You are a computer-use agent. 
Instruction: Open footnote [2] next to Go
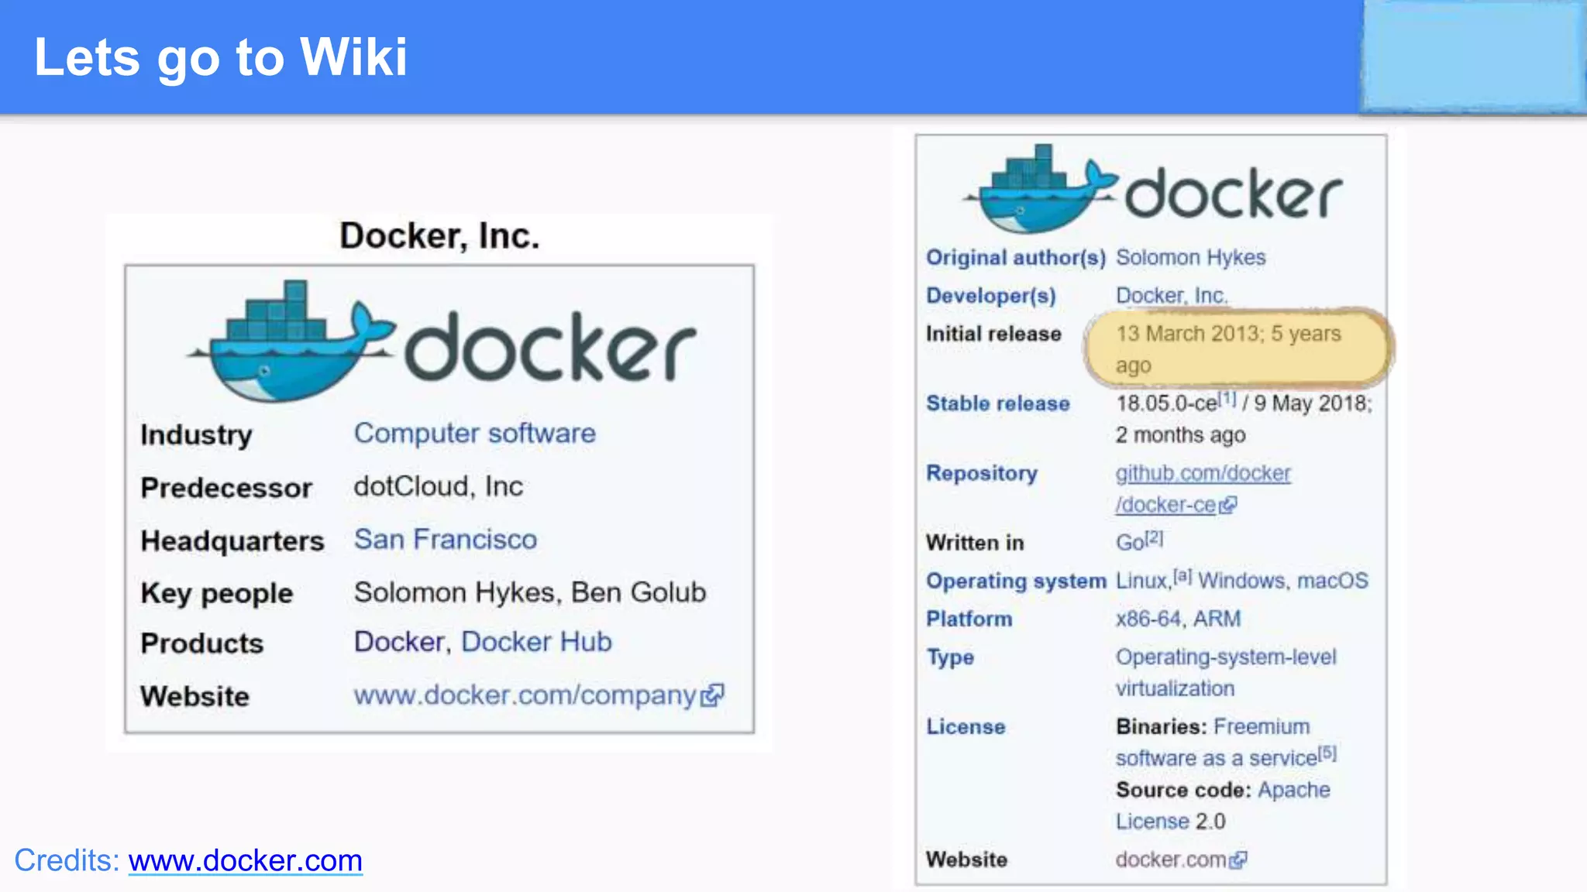coord(1155,537)
